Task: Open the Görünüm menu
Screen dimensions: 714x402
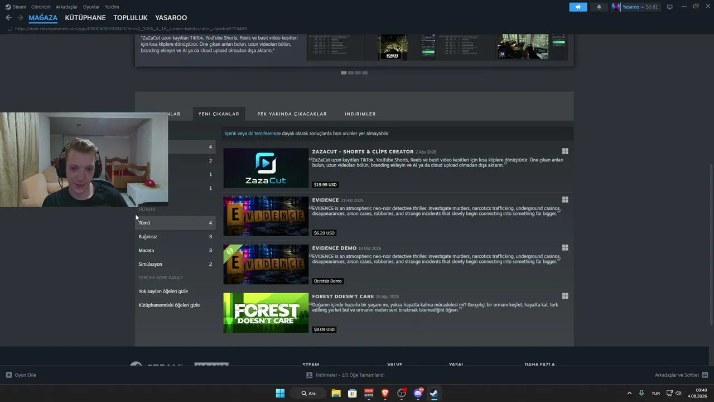Action: point(41,7)
